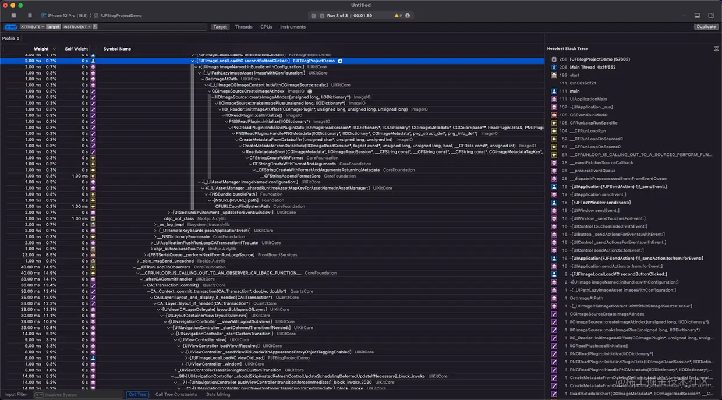
Task: Select the UIApplicationMain stack frame
Action: tap(588, 99)
